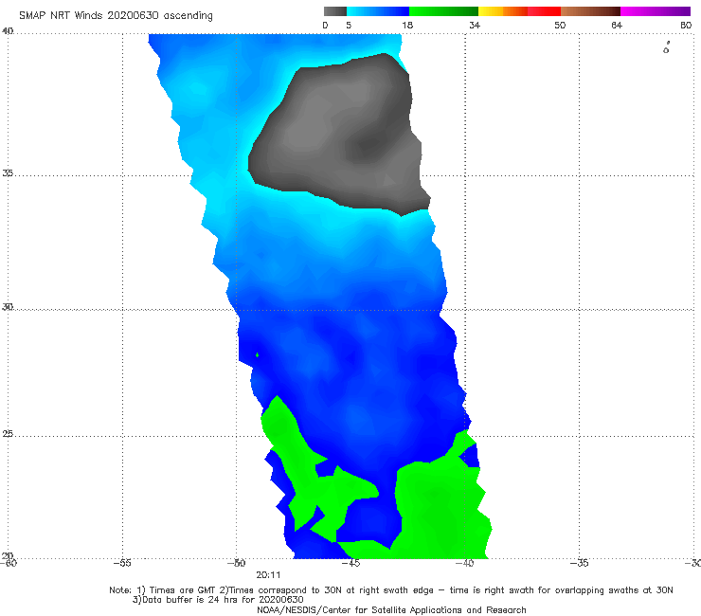Click the longitude label '-35'

pyautogui.click(x=579, y=563)
